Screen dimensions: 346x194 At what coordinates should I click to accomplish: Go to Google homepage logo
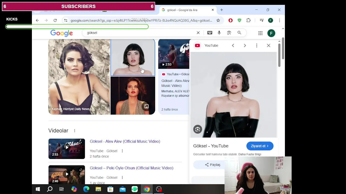coord(62,33)
